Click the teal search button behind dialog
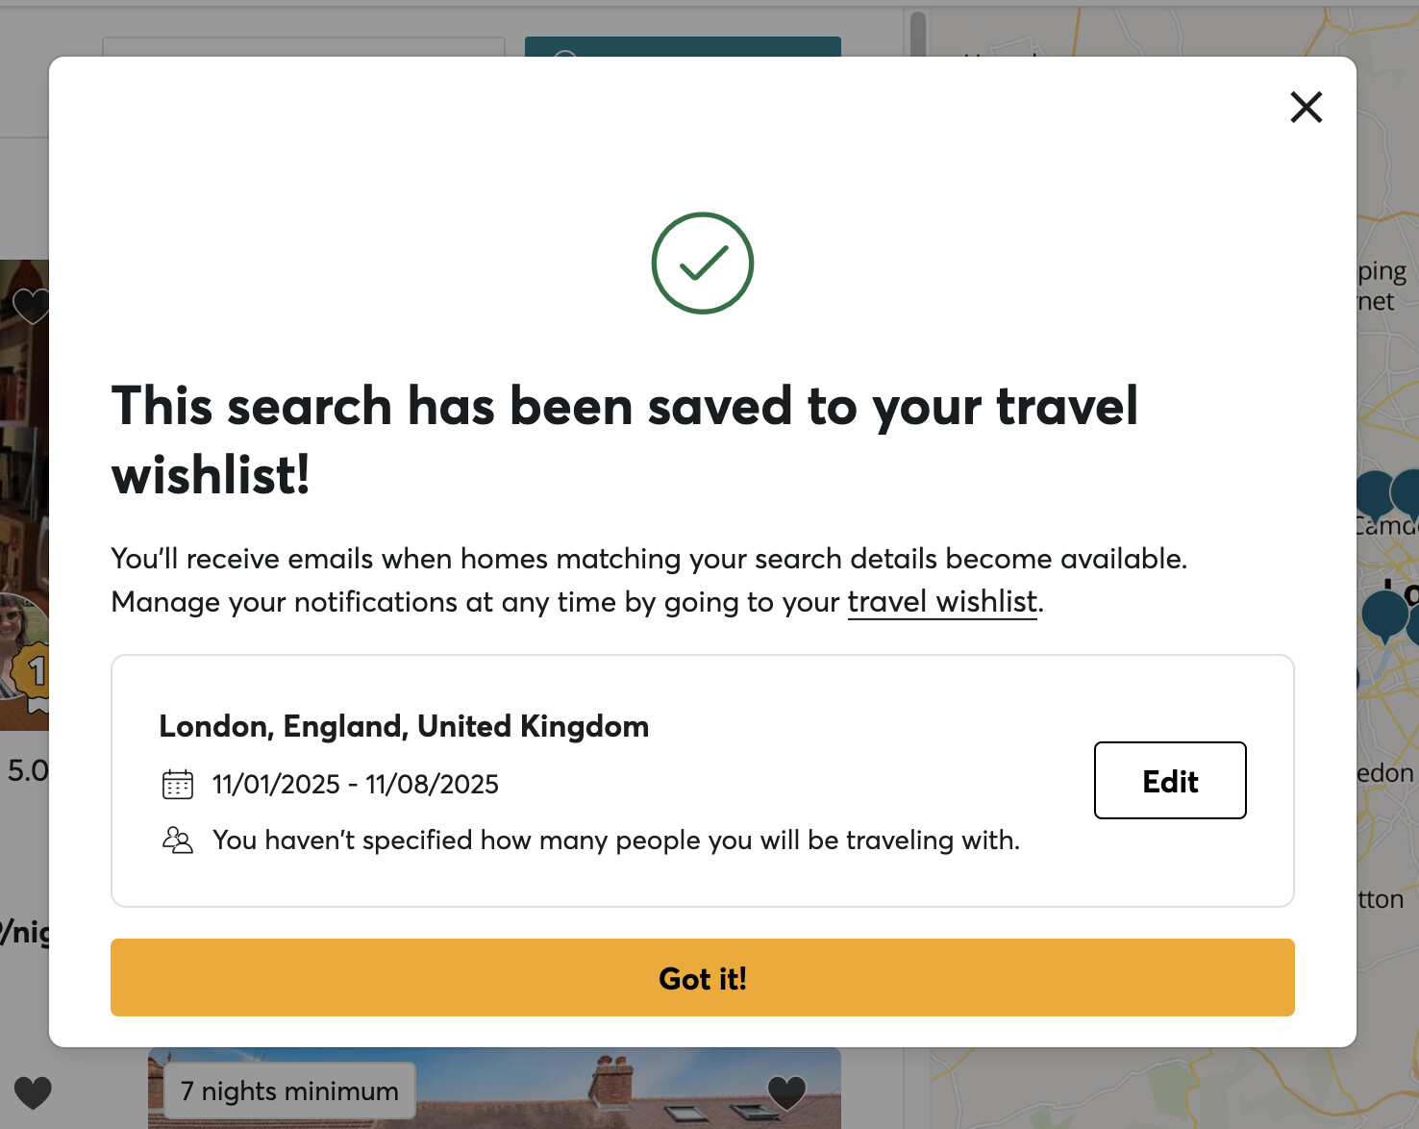Screen dimensions: 1419x1129 (683, 46)
